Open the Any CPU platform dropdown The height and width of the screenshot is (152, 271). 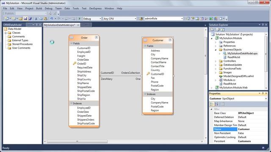(x=135, y=19)
